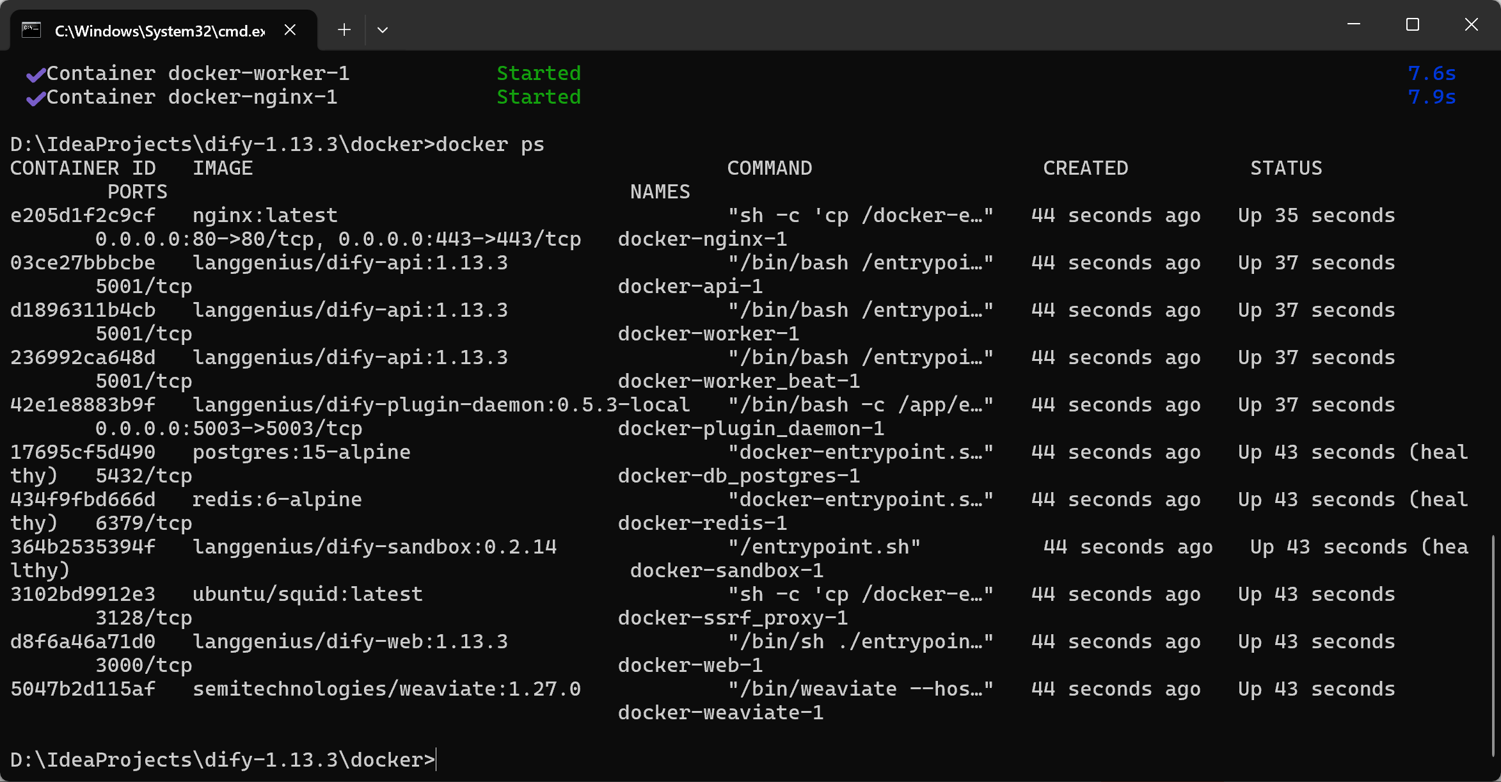Maximize the terminal window
This screenshot has width=1501, height=782.
pos(1413,24)
